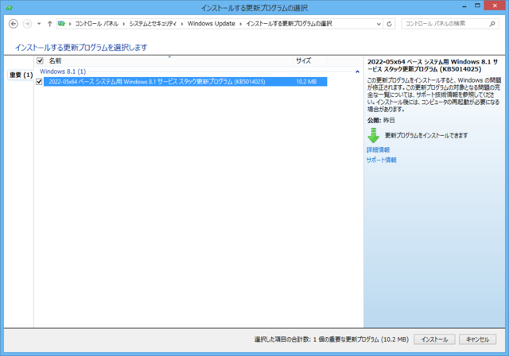
Task: Click the 更新プログラムをインストールできます text
Action: coord(426,136)
